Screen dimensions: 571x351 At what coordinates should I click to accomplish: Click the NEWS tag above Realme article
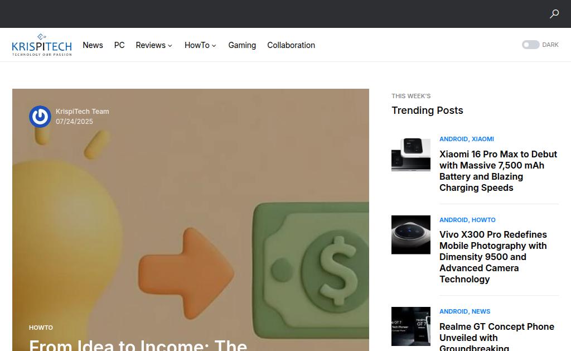pyautogui.click(x=481, y=311)
